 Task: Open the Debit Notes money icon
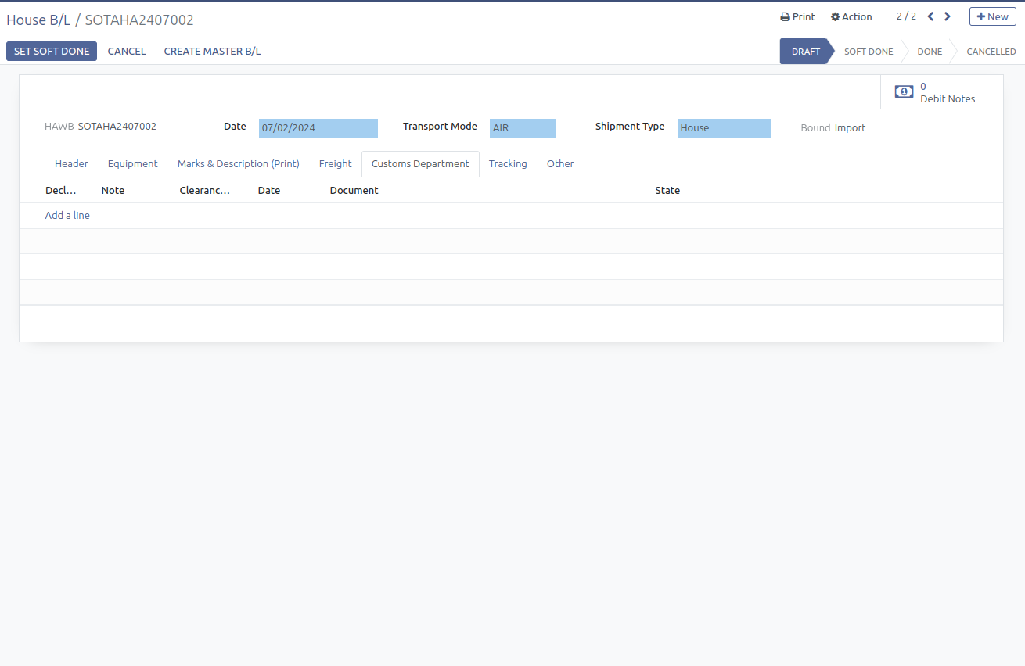tap(904, 92)
